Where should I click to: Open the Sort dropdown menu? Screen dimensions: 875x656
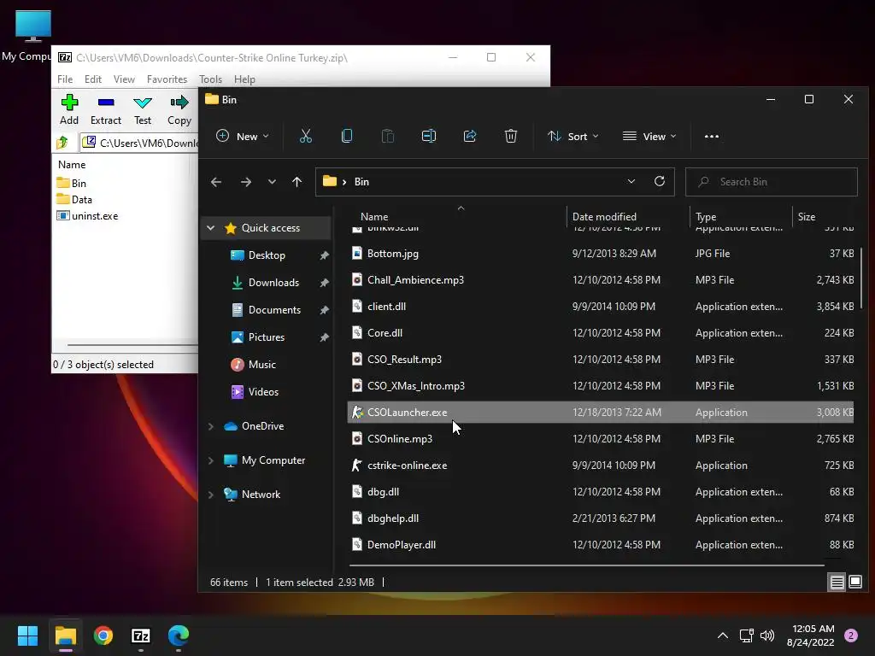(573, 136)
